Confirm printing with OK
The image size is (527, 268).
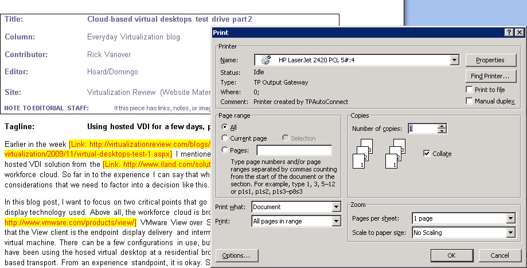pyautogui.click(x=451, y=255)
